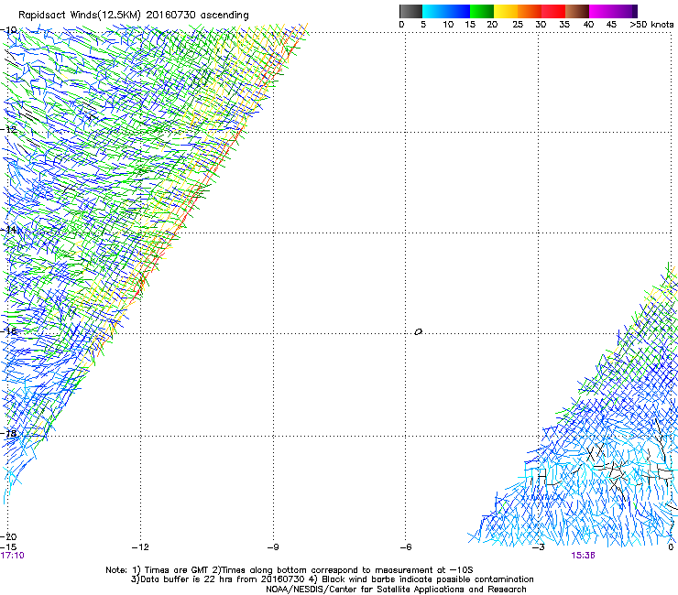Click the small island outline near -6 longitude
The image size is (678, 595).
click(x=418, y=332)
